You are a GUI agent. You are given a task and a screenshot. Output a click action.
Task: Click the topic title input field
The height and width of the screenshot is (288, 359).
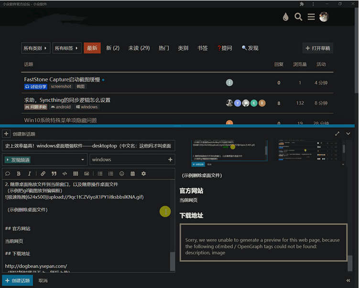(88, 146)
